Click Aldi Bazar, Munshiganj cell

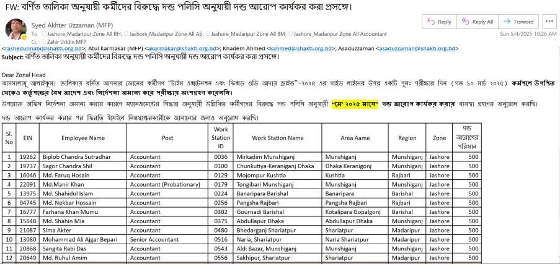[277, 249]
